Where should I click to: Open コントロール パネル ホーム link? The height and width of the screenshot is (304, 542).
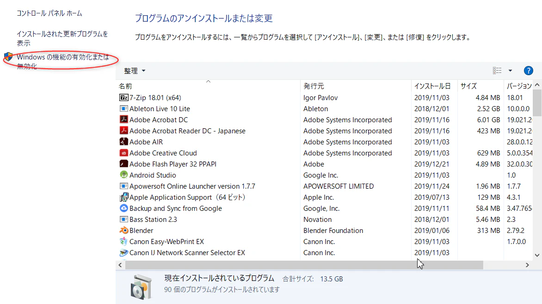(x=49, y=13)
